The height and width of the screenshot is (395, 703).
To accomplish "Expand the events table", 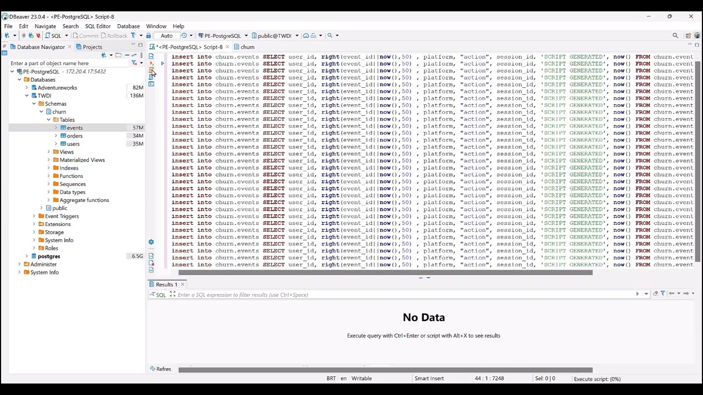I will pyautogui.click(x=55, y=128).
